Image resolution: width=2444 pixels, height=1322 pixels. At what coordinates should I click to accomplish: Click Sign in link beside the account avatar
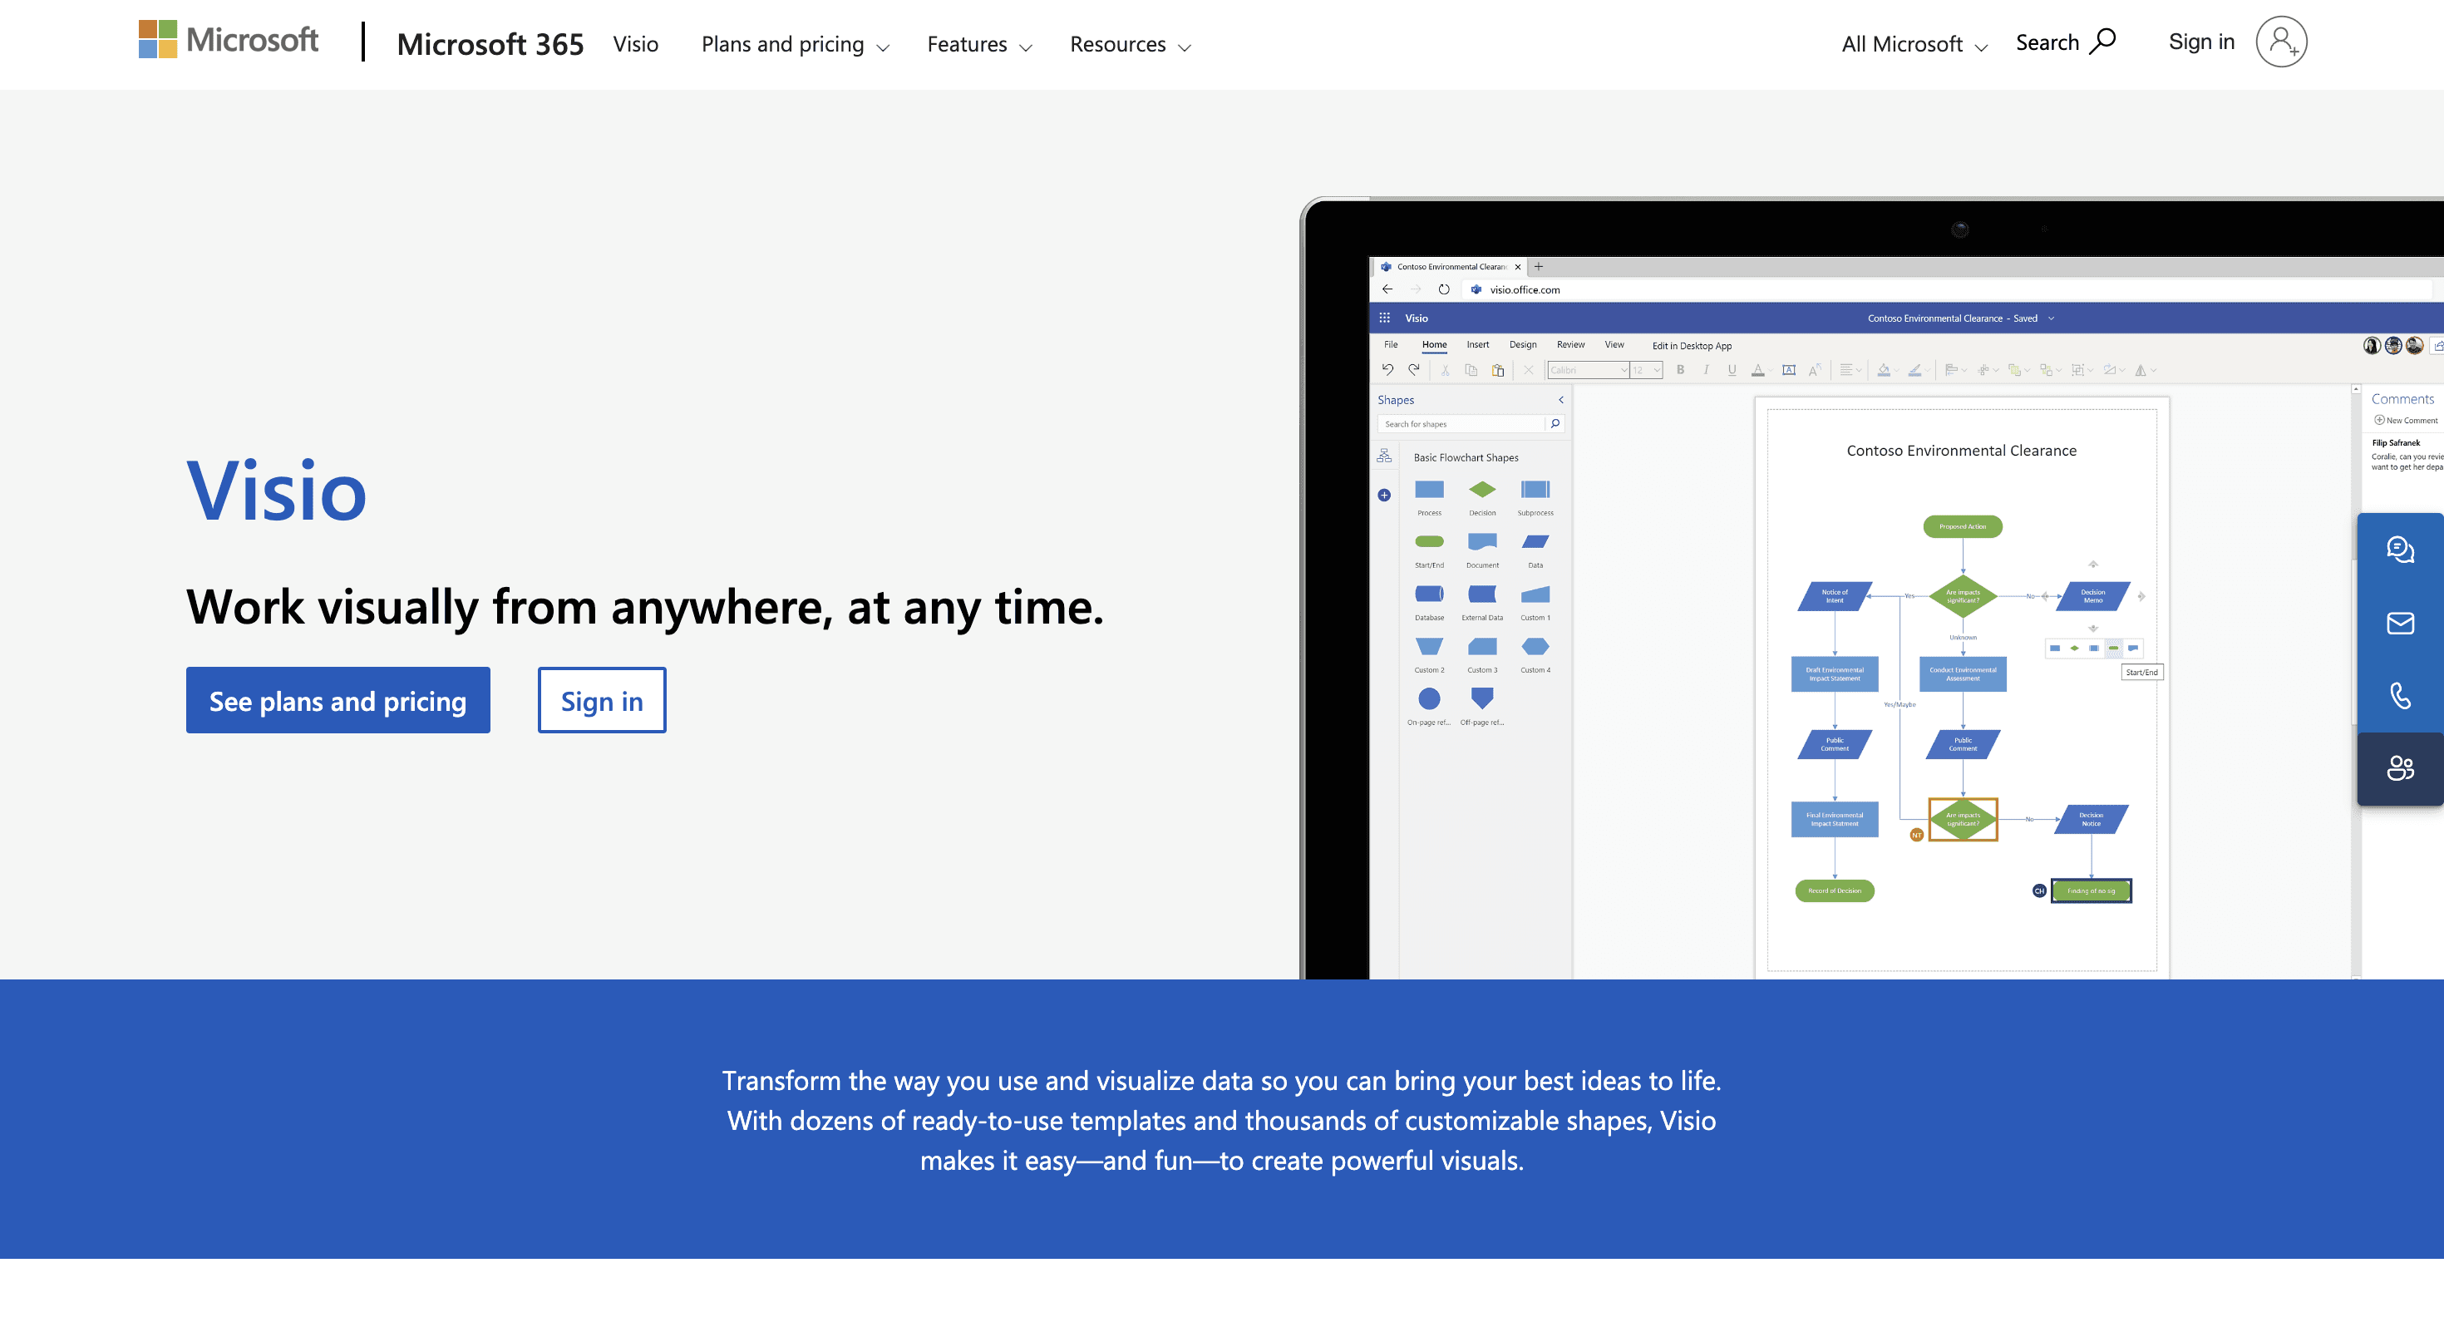coord(2201,42)
